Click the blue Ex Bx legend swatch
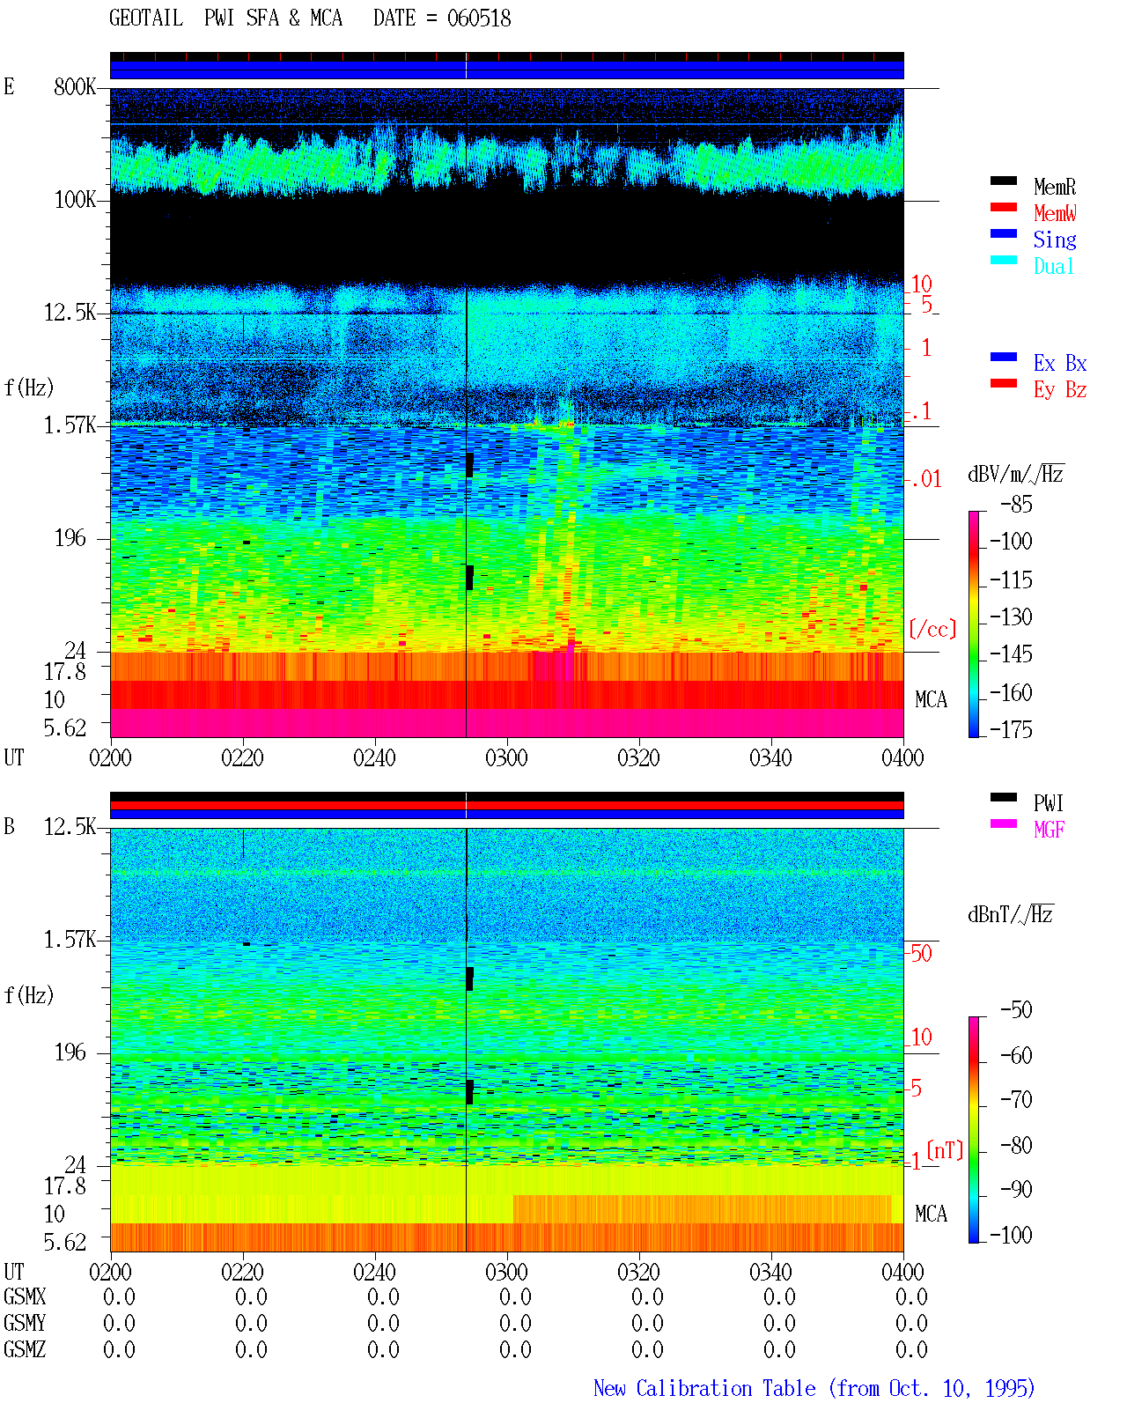 pyautogui.click(x=1004, y=357)
